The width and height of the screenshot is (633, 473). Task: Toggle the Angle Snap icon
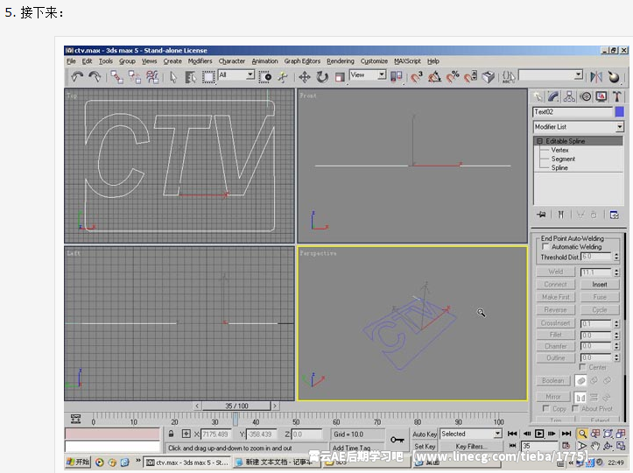point(434,77)
